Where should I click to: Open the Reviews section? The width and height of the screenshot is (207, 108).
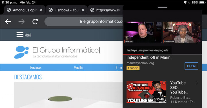coord(36,67)
